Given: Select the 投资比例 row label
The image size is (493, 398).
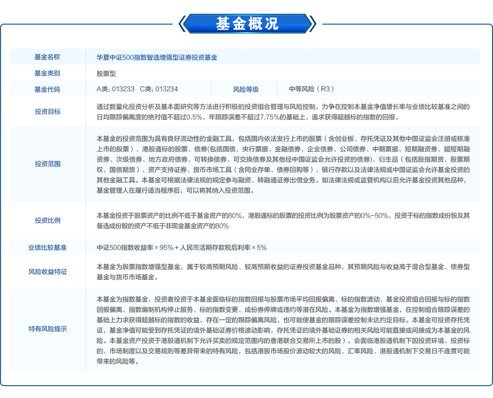Looking at the screenshot, I should pos(47,220).
